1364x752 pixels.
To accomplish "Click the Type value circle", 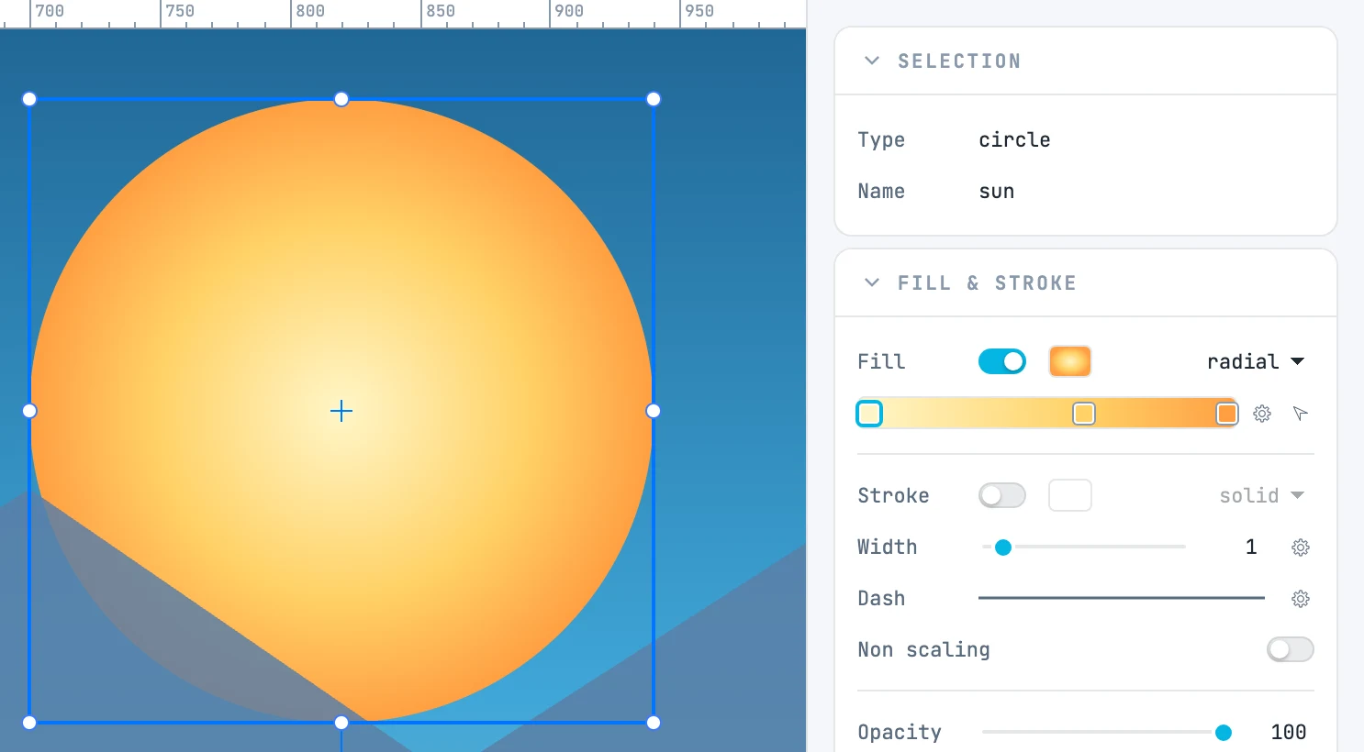I will click(1014, 140).
